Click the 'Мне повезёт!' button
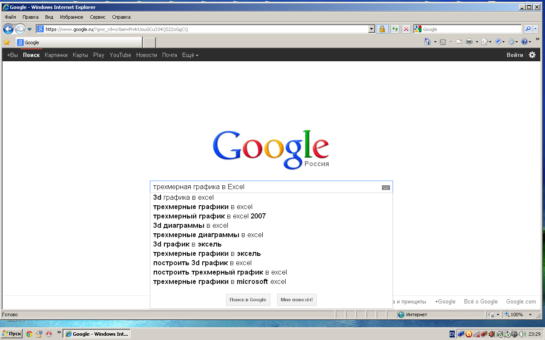545x340 pixels. (297, 300)
